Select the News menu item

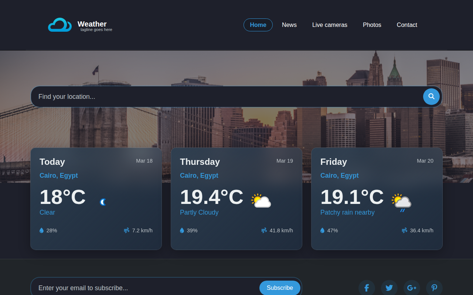tap(289, 25)
